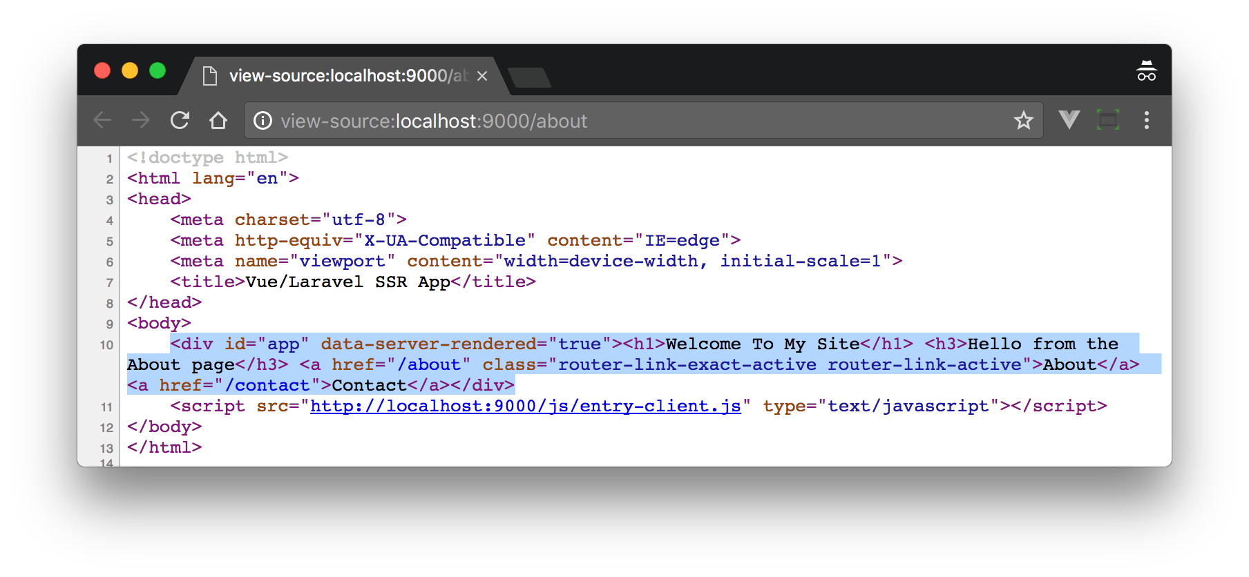Click 'Welcome To My Site' heading text
The width and height of the screenshot is (1249, 577).
click(x=763, y=344)
